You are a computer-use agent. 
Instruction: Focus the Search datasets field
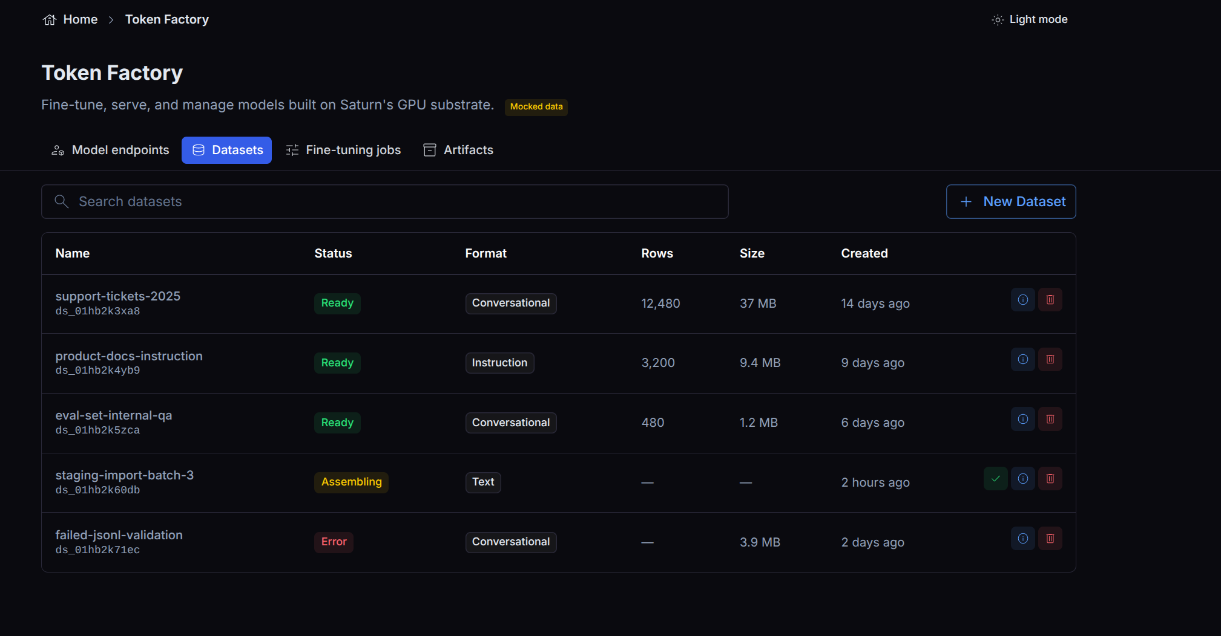tap(384, 201)
